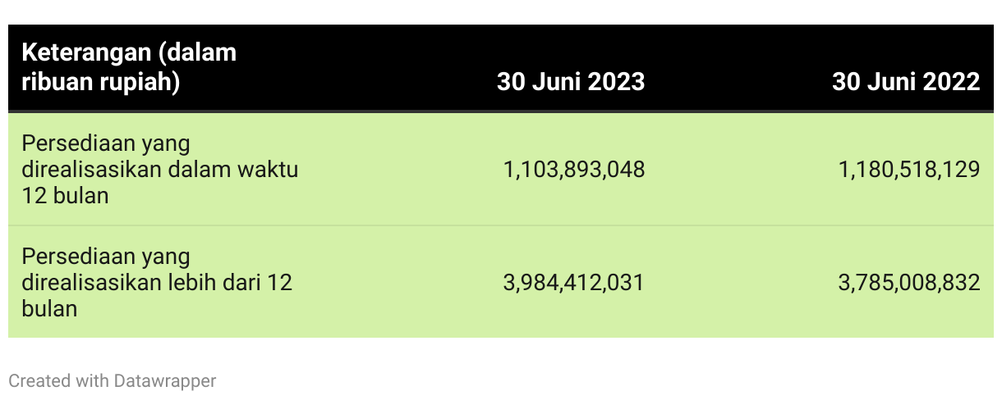Click 'ribuan rupiah)' in the header
The height and width of the screenshot is (400, 1002).
[101, 82]
